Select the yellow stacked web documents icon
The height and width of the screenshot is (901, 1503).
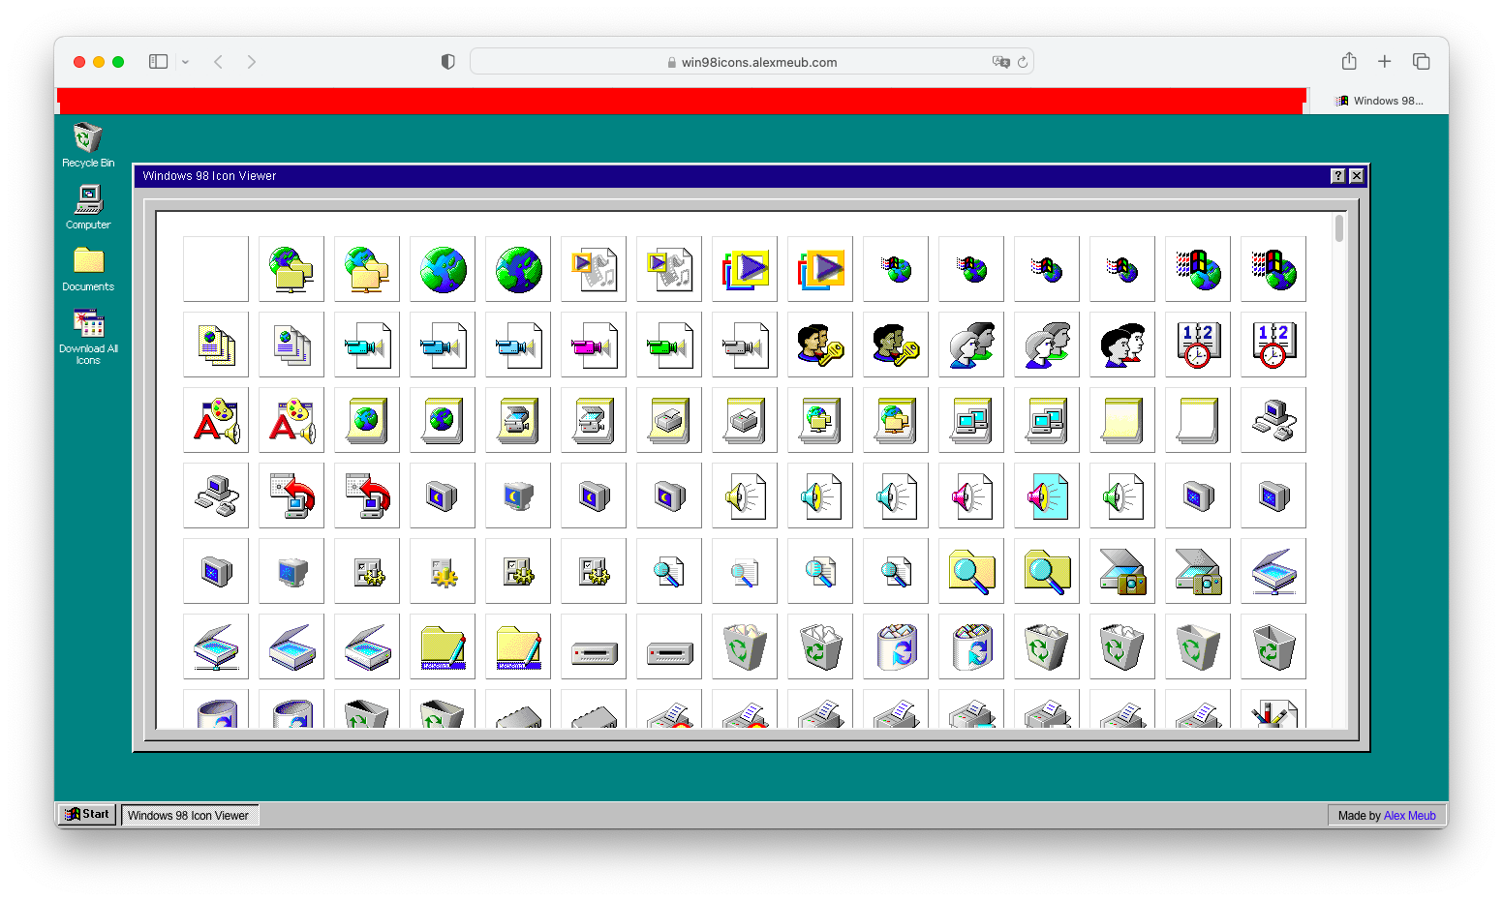(x=216, y=345)
